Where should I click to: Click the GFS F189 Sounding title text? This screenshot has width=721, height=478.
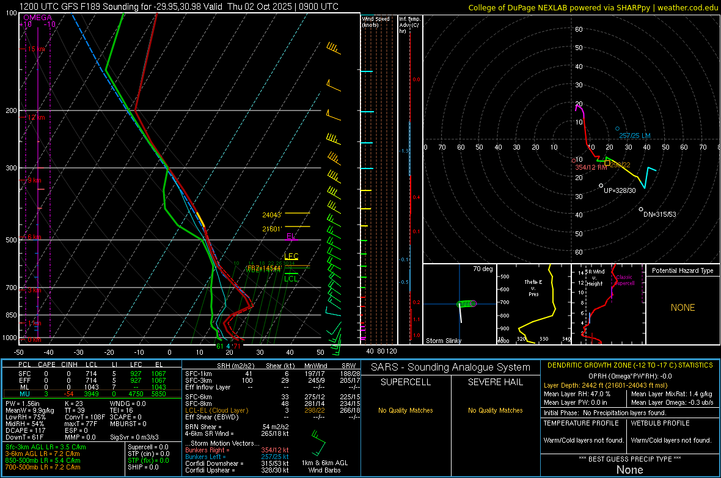coord(178,7)
